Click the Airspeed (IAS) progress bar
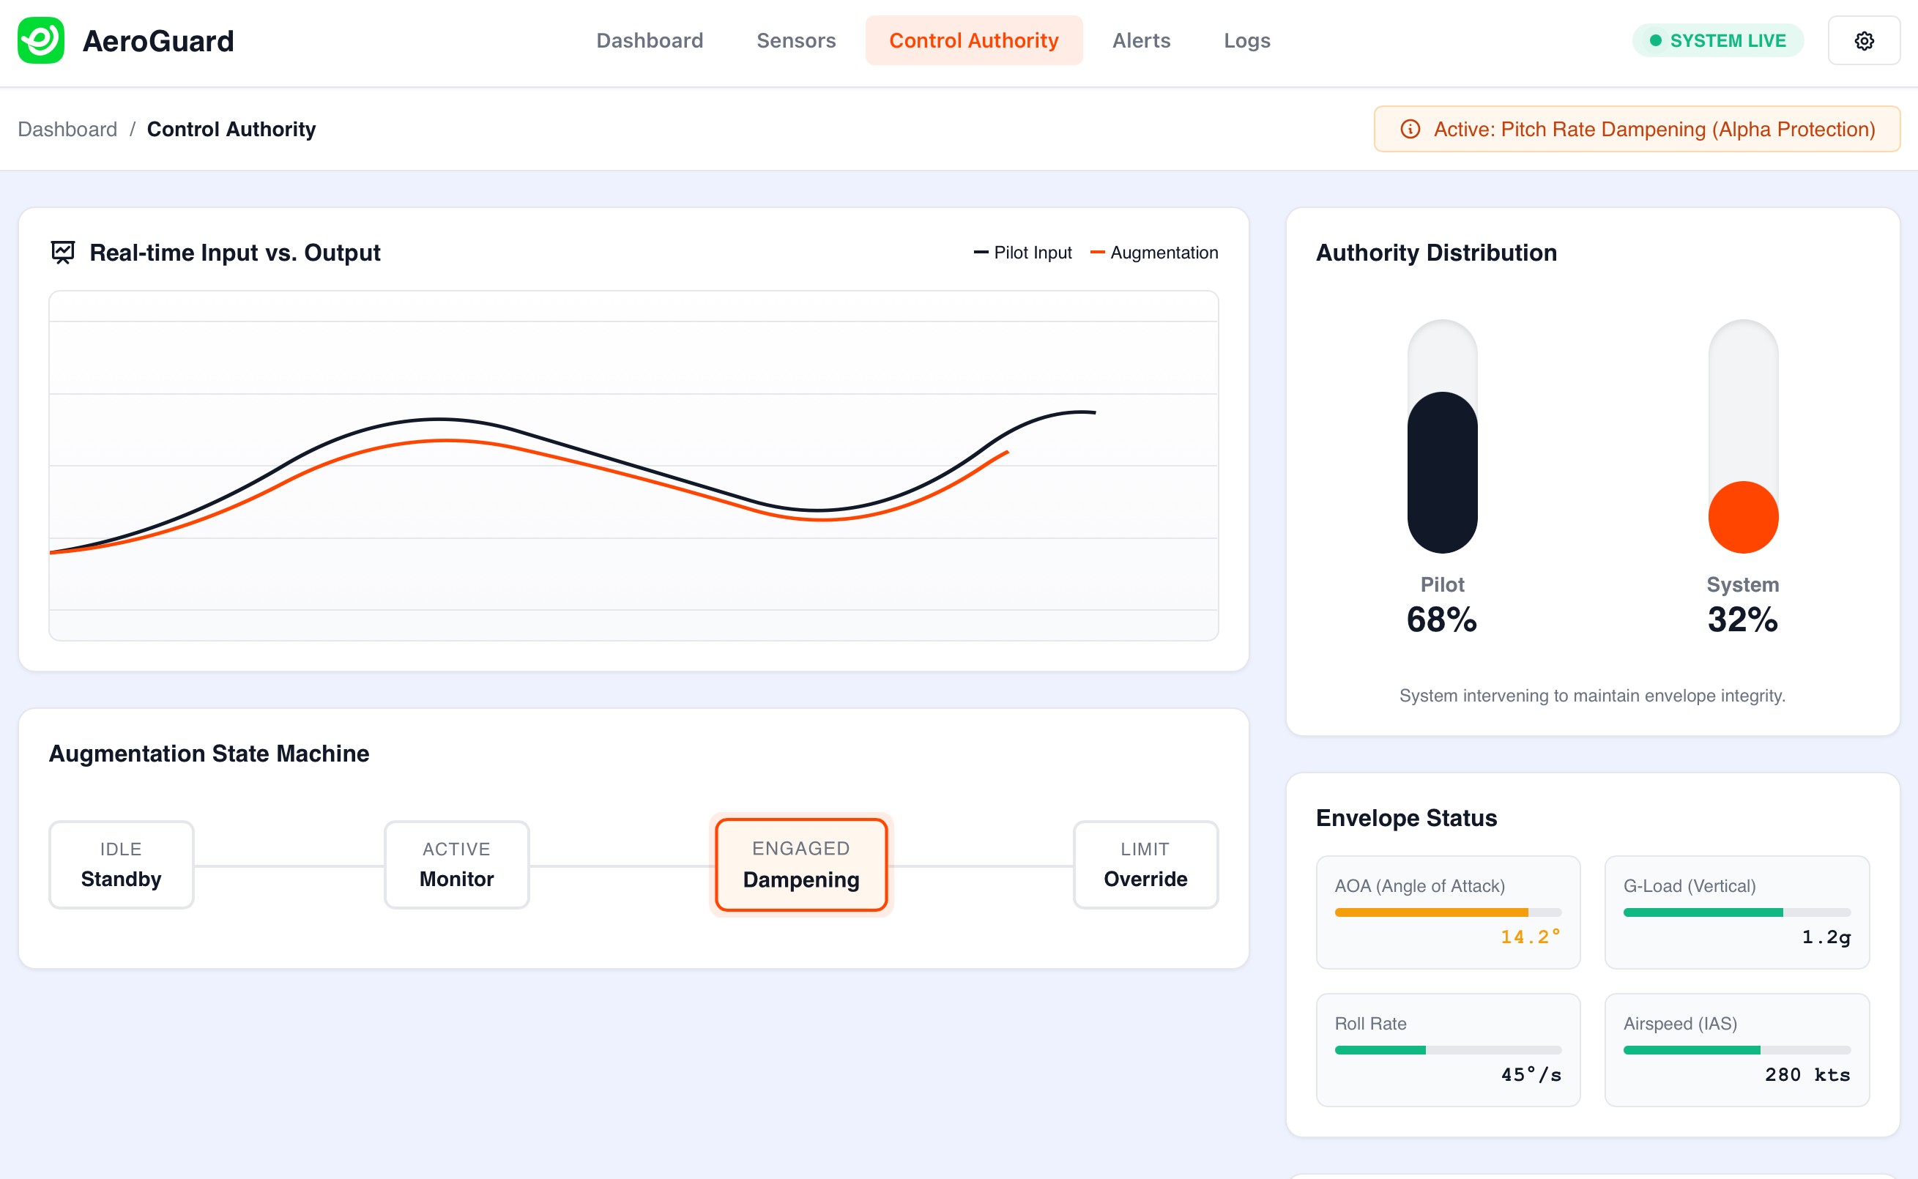 coord(1736,1049)
